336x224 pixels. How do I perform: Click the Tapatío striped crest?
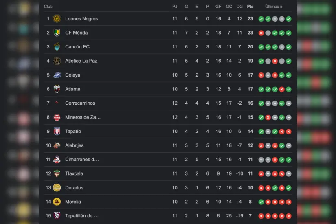(57, 132)
